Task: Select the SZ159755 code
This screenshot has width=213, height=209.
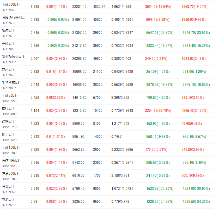Action: pyautogui.click(x=9, y=205)
